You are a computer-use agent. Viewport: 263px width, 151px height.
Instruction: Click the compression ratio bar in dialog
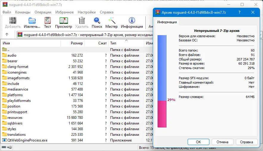point(162,81)
